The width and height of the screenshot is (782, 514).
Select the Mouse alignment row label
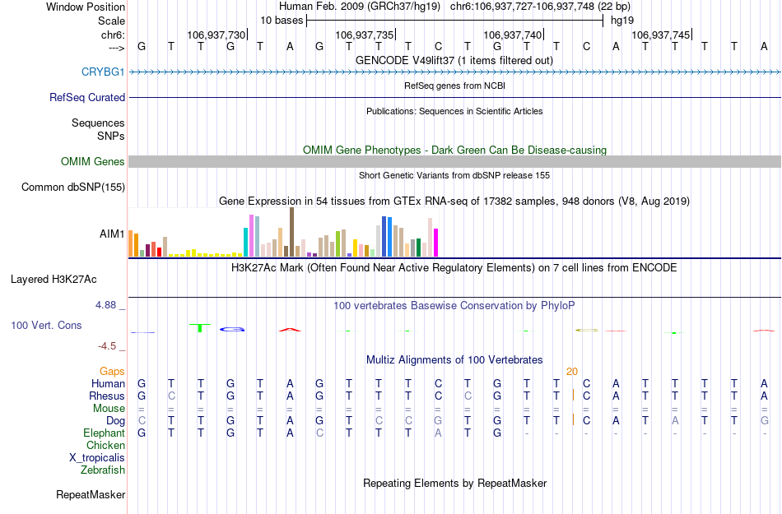(109, 409)
